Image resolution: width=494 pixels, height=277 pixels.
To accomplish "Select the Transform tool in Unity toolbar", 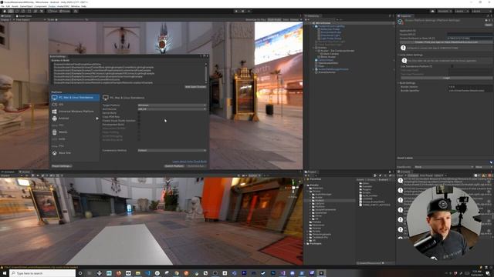I will (x=36, y=11).
